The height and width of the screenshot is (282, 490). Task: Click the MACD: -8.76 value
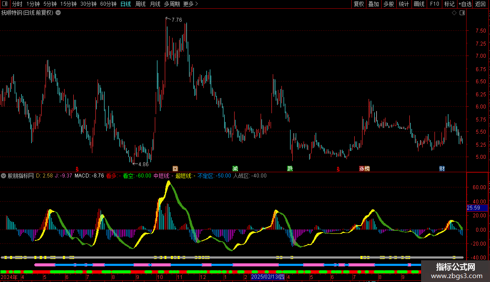[x=89, y=176]
